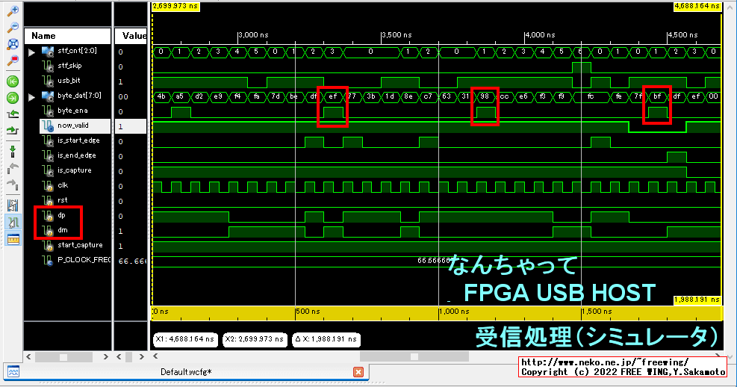Click the X2: 2,699.973 ns readout
The width and height of the screenshot is (737, 387).
pyautogui.click(x=255, y=339)
